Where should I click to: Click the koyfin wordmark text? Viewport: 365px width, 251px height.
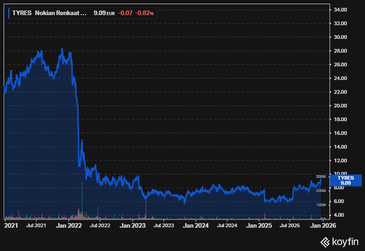tap(345, 241)
